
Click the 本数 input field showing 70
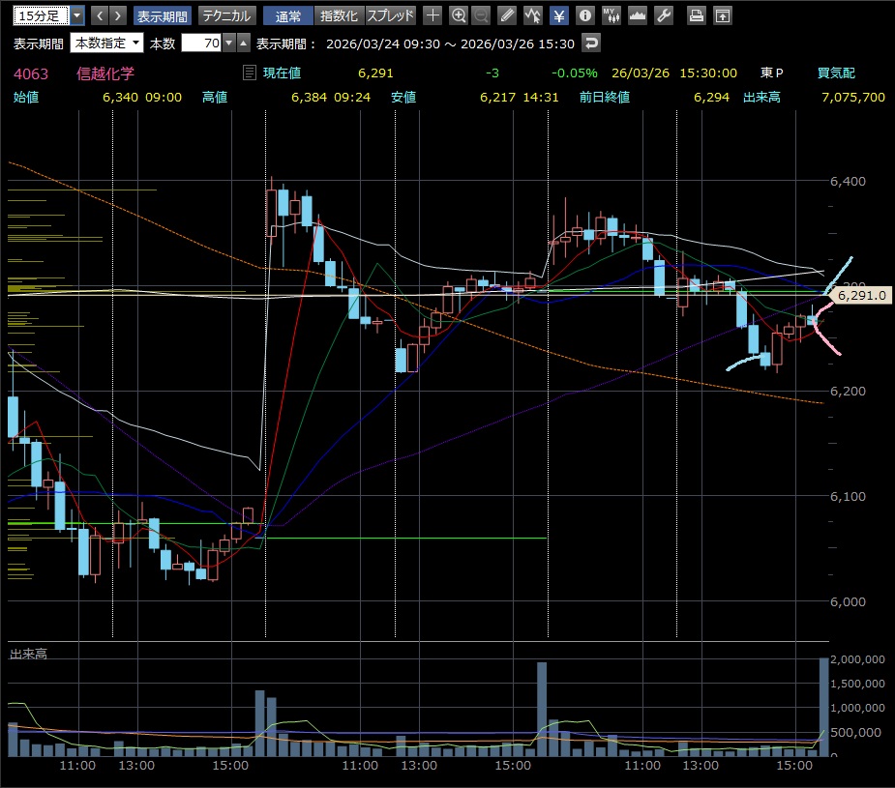[200, 44]
